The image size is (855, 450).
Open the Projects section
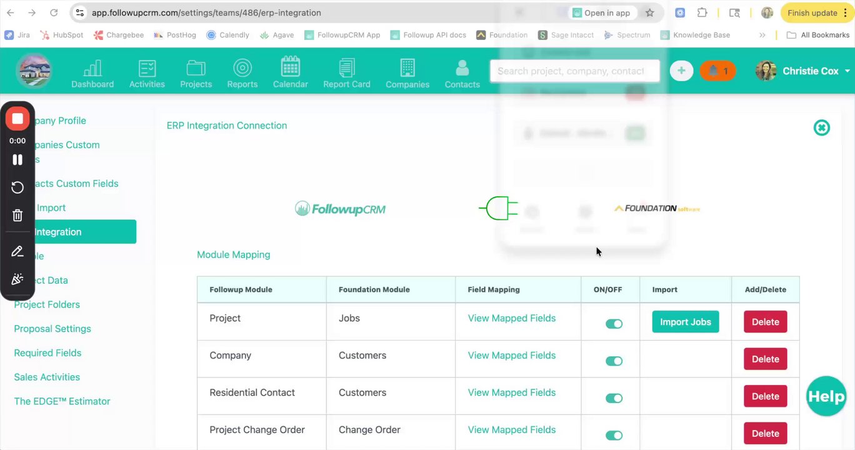click(x=196, y=74)
